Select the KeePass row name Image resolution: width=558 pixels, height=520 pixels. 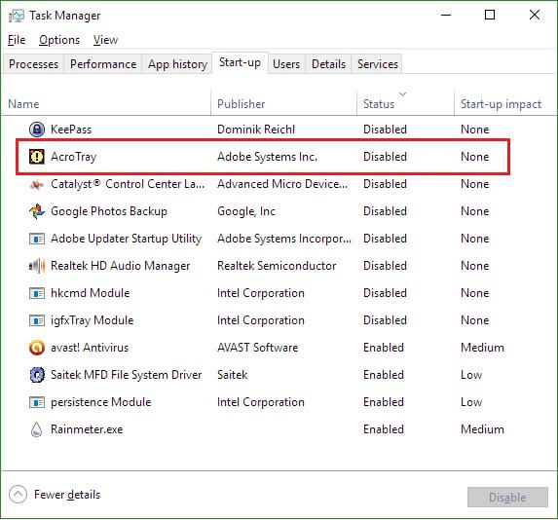tap(71, 130)
